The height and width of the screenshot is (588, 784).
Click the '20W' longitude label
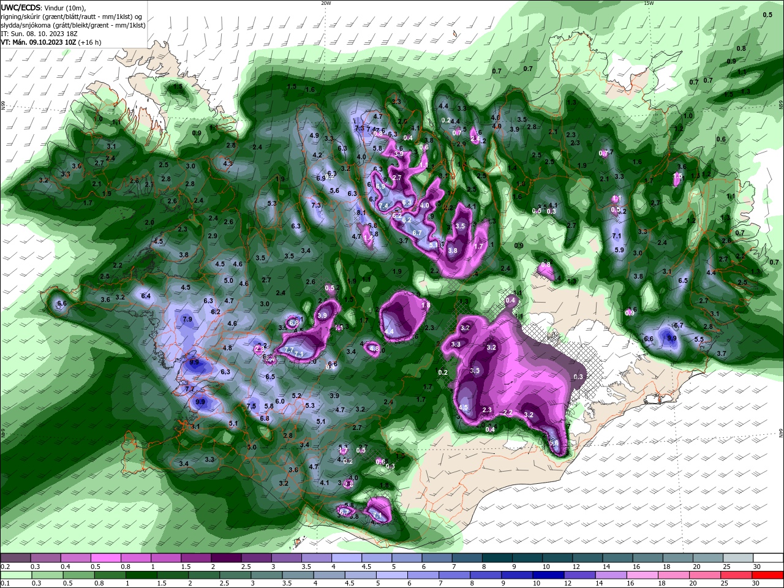pyautogui.click(x=326, y=3)
